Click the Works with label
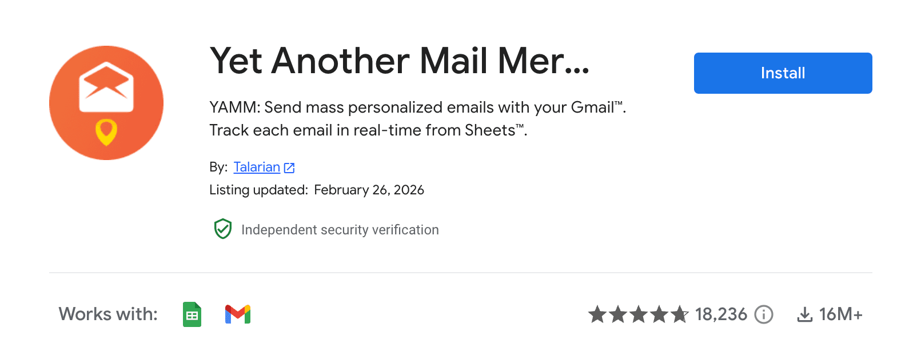This screenshot has width=909, height=351. [108, 314]
